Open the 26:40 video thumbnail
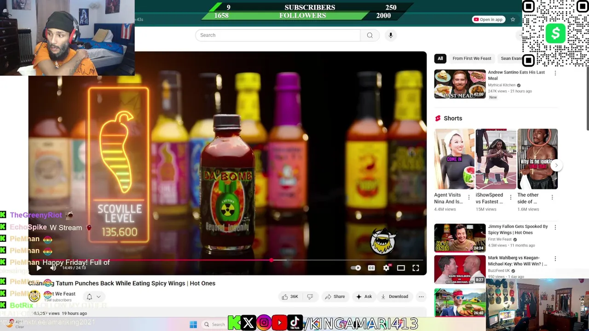Viewport: 589px width, 331px height. pyautogui.click(x=460, y=302)
